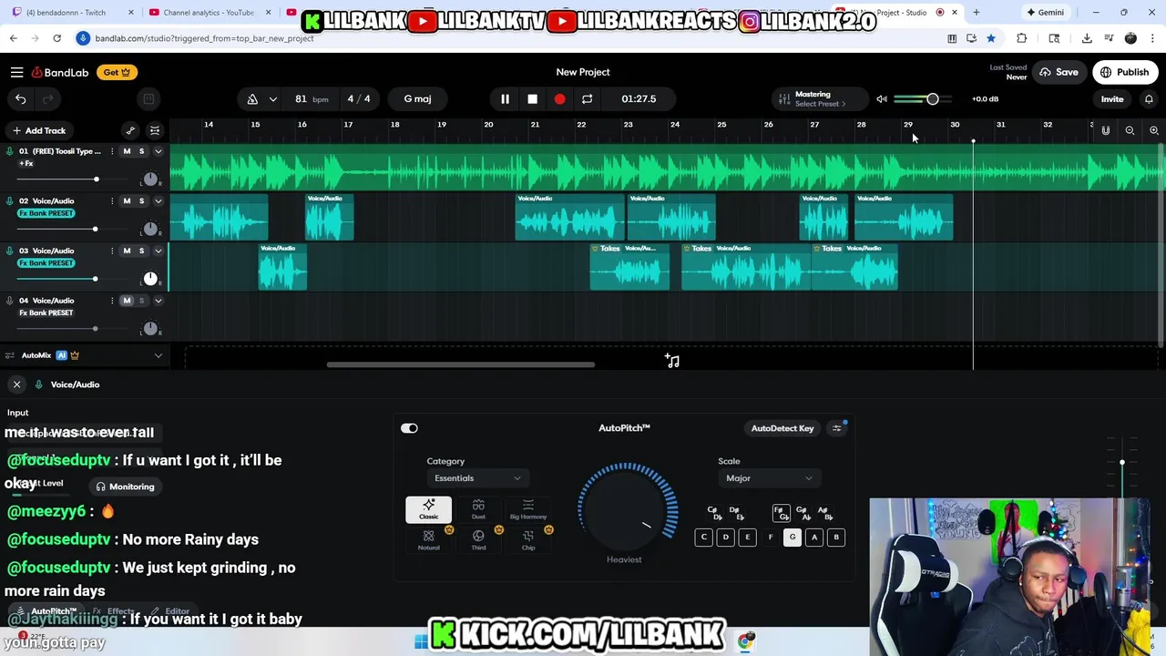The width and height of the screenshot is (1166, 656).
Task: Pause playback with the pause button
Action: point(505,98)
